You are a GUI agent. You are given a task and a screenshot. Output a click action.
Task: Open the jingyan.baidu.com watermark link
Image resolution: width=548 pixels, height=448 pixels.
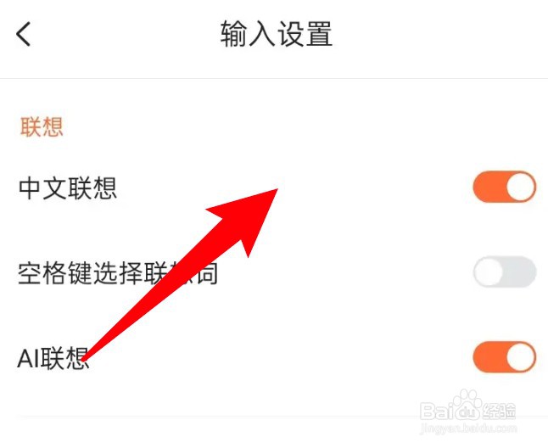(x=468, y=428)
